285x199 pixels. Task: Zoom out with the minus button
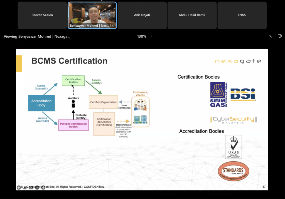coord(132,36)
